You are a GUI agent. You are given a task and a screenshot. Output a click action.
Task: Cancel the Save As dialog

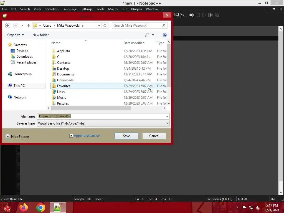(x=154, y=136)
